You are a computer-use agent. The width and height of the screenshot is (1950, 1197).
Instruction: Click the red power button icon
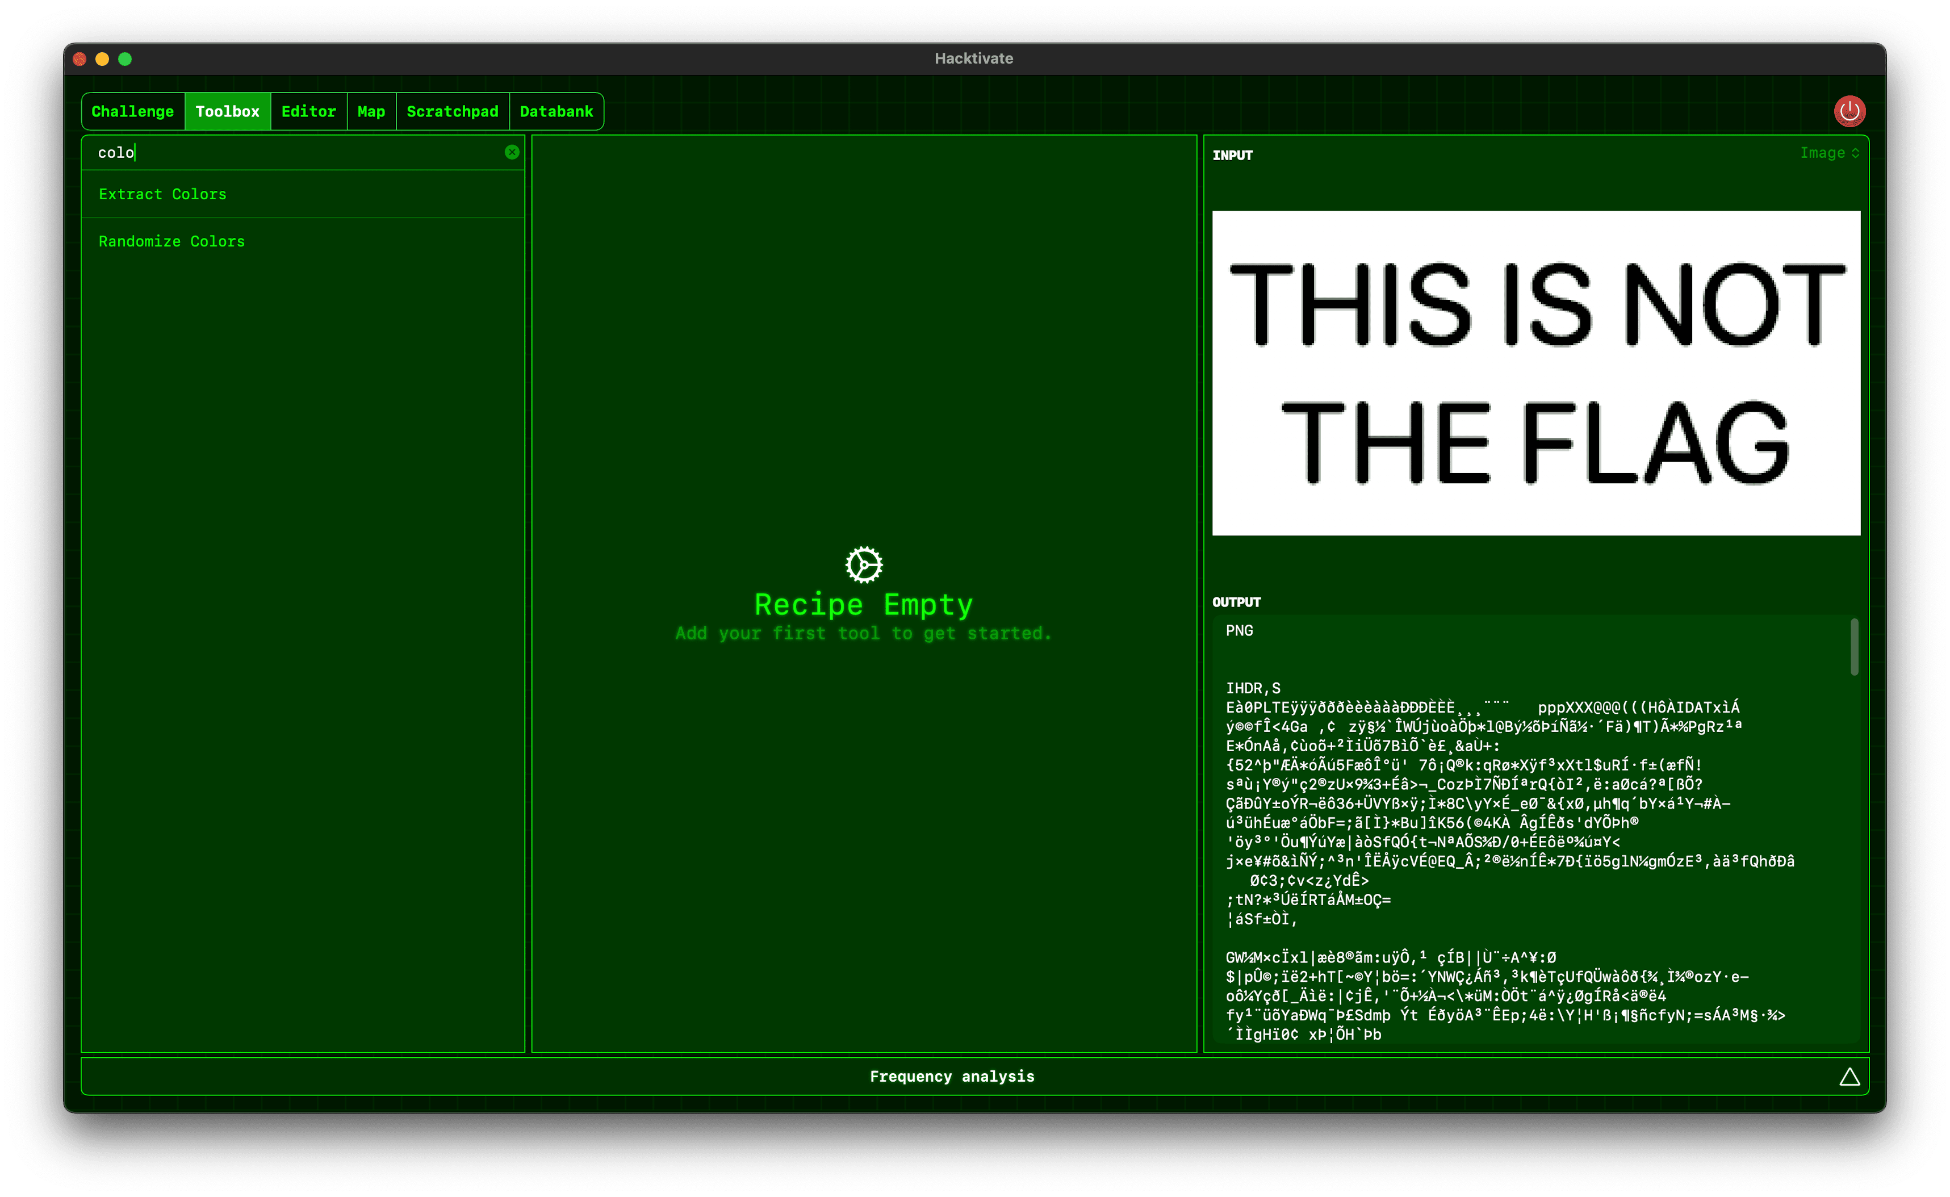tap(1849, 111)
